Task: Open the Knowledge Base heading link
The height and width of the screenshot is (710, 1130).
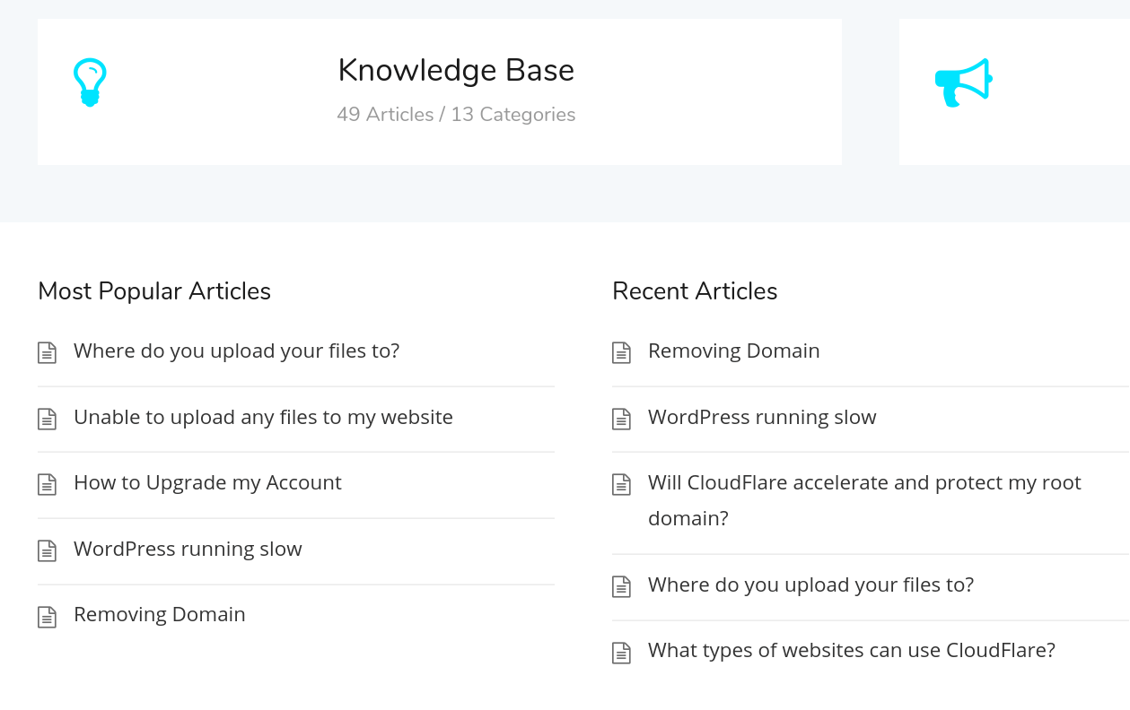Action: pos(456,71)
